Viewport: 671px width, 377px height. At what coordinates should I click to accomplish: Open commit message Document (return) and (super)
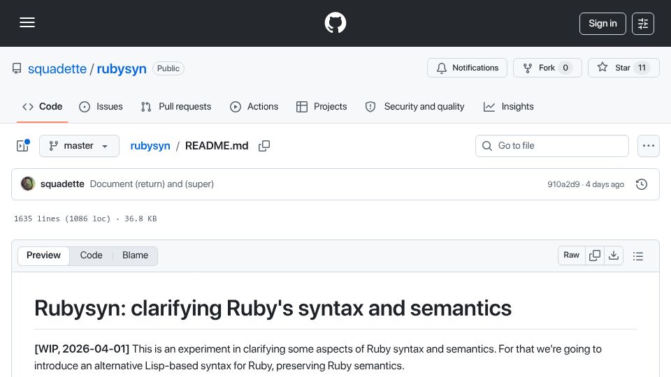tap(152, 184)
